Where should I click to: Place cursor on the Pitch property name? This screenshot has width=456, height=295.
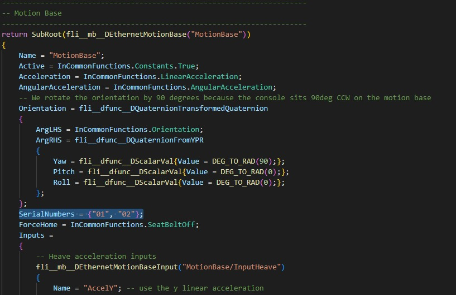pyautogui.click(x=64, y=171)
